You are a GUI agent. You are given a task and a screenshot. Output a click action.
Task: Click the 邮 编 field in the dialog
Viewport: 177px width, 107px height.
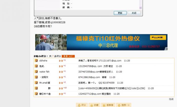[67, 7]
